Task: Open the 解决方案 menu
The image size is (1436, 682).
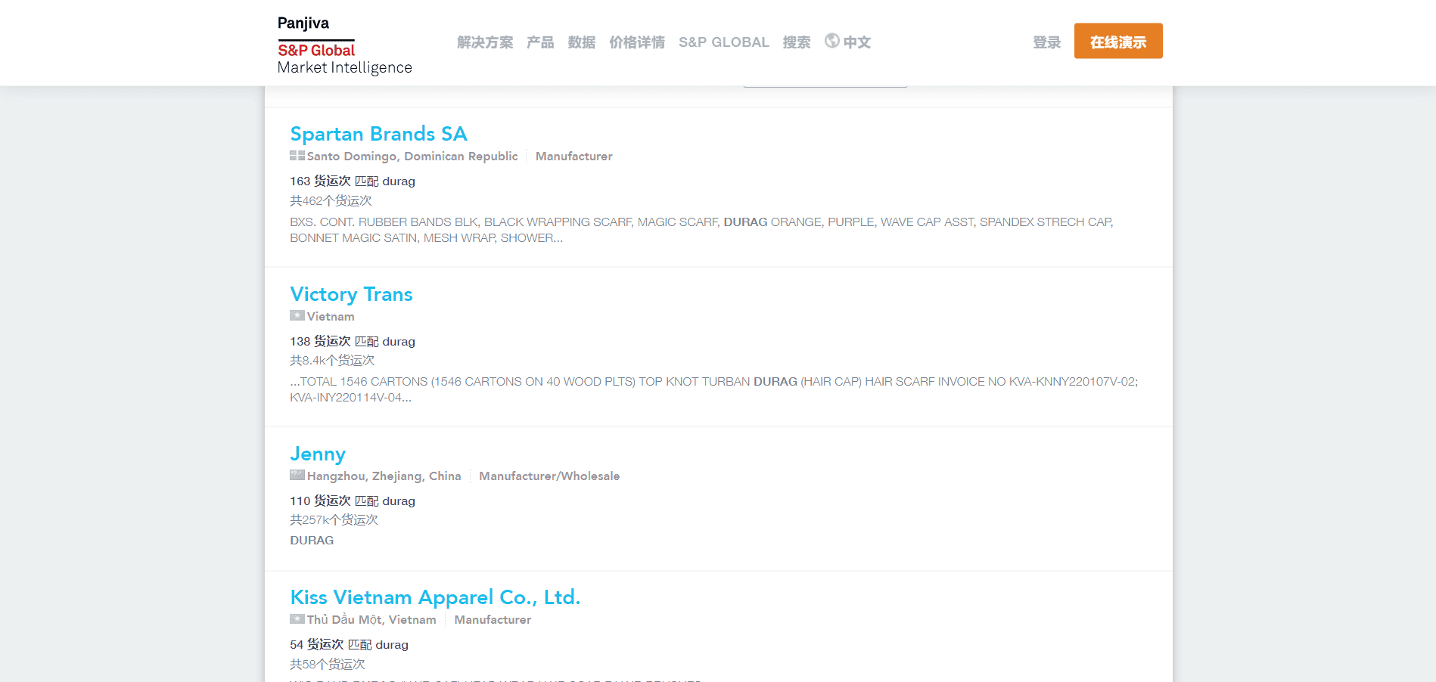Action: click(485, 42)
